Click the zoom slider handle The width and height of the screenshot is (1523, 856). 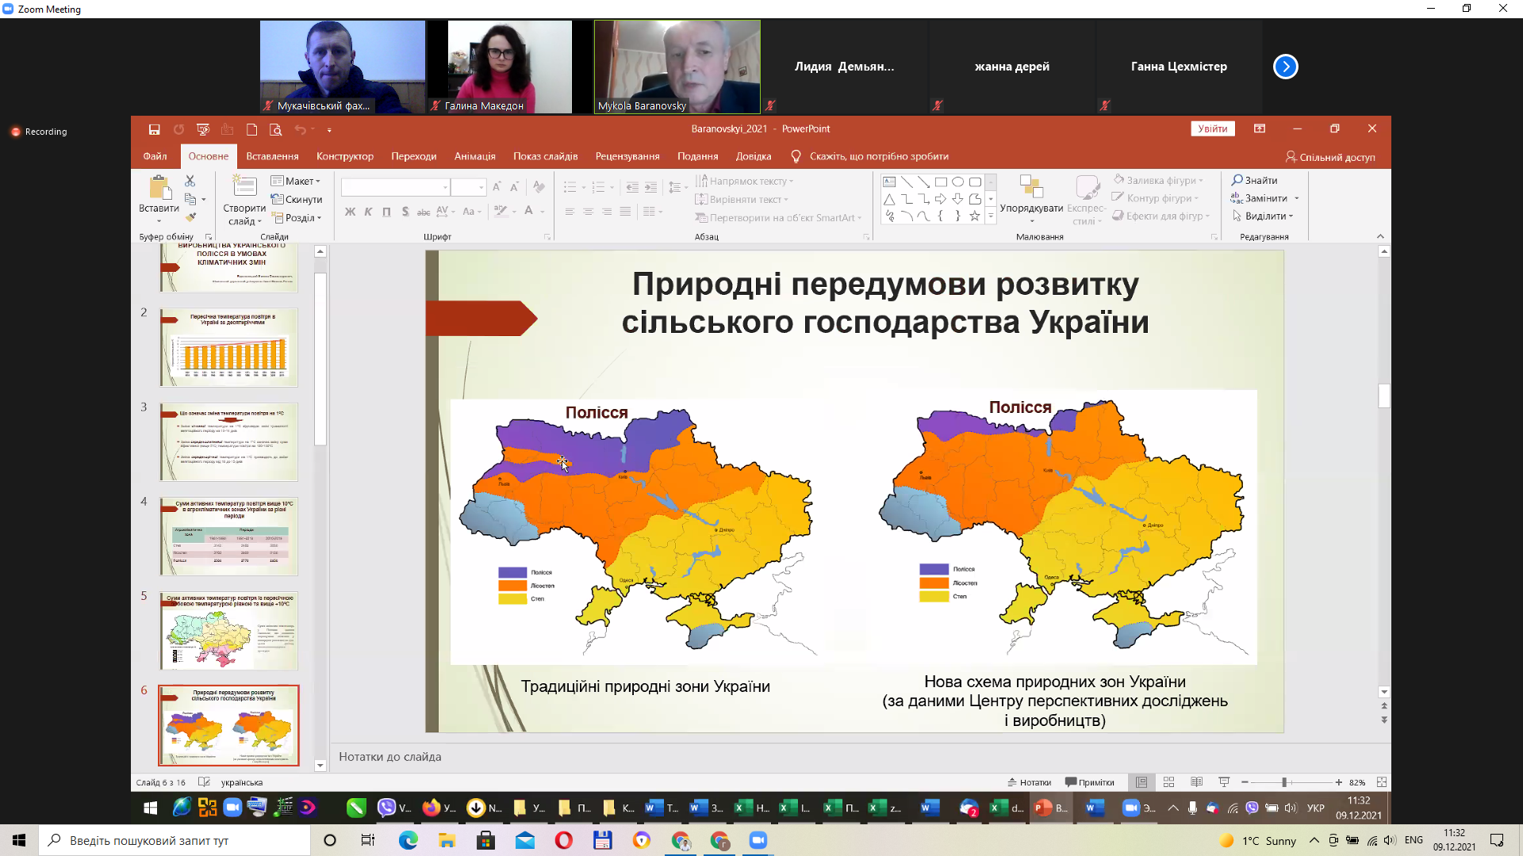tap(1284, 782)
